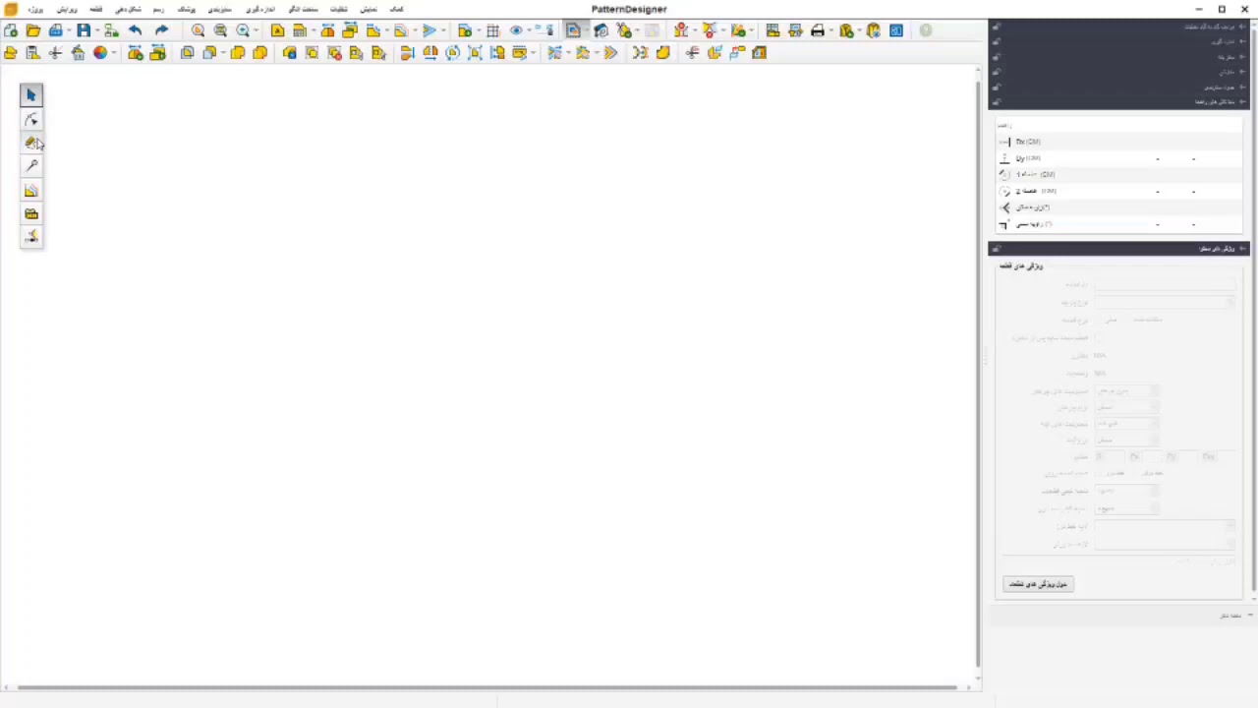
Task: Open the پروژه (Project) menu
Action: (35, 9)
